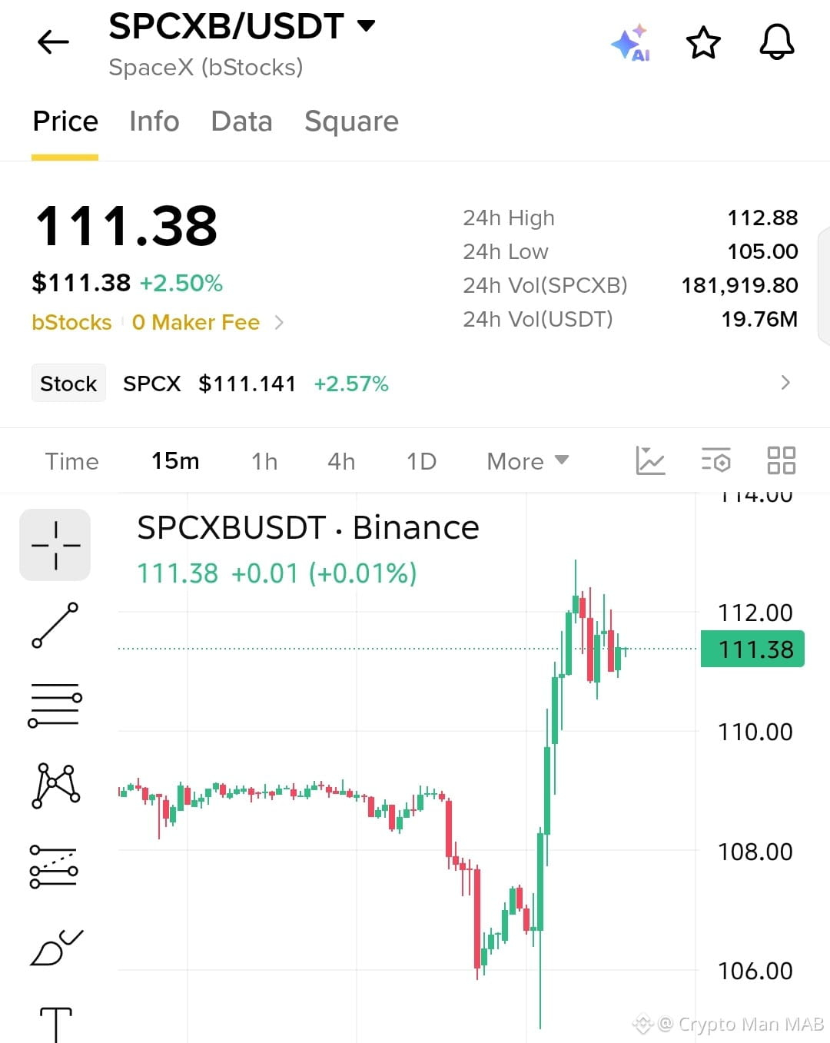This screenshot has width=830, height=1043.
Task: Click the 110.00 price axis label
Action: (x=755, y=732)
